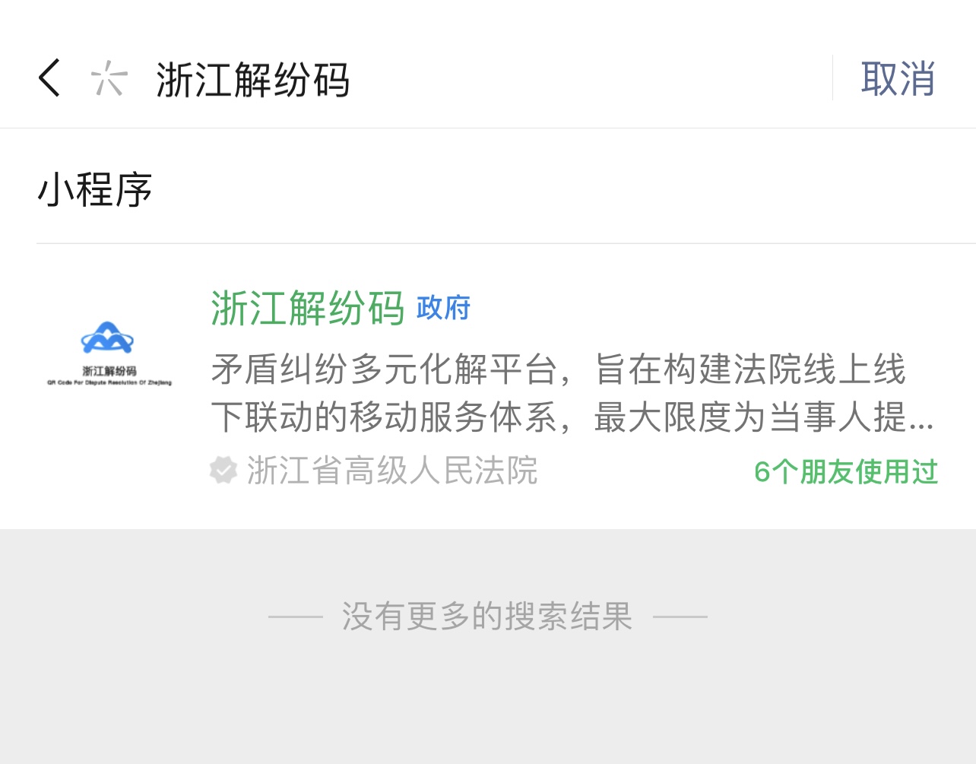976x764 pixels.
Task: Tap the 没有更多的搜索结果 footer text
Action: pyautogui.click(x=487, y=616)
